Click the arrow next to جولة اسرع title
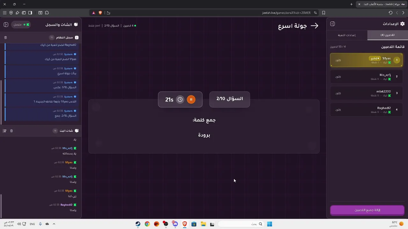The width and height of the screenshot is (408, 229). tap(314, 26)
